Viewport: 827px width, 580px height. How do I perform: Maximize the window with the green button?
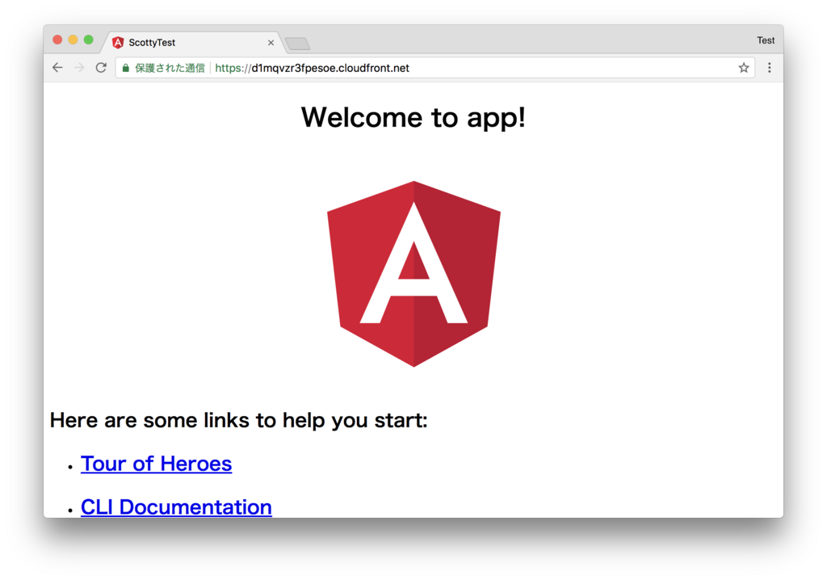tap(89, 40)
